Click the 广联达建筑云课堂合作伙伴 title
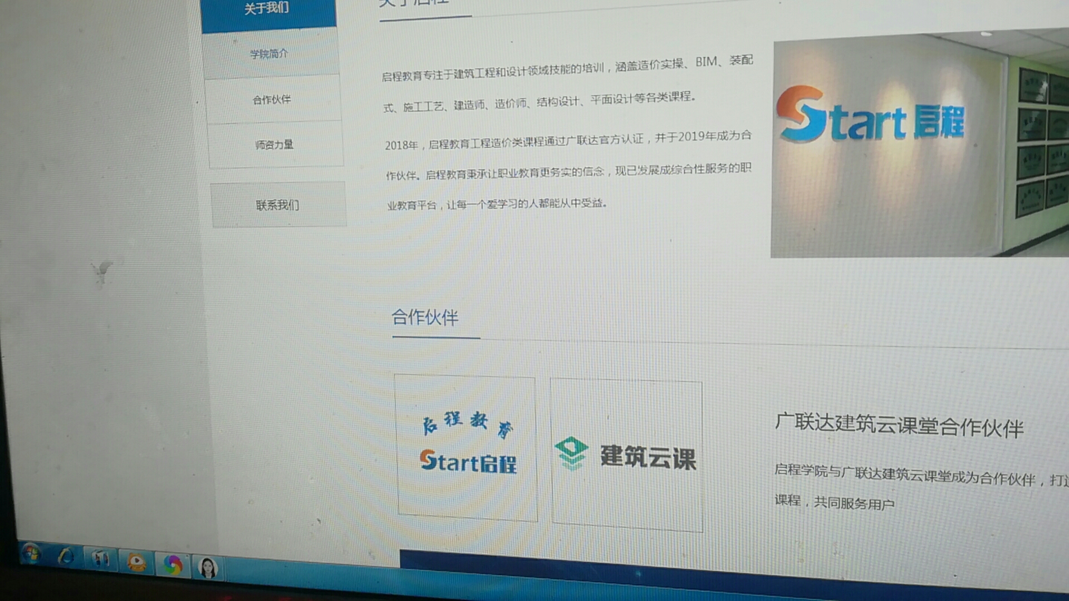The height and width of the screenshot is (601, 1069). (x=899, y=425)
